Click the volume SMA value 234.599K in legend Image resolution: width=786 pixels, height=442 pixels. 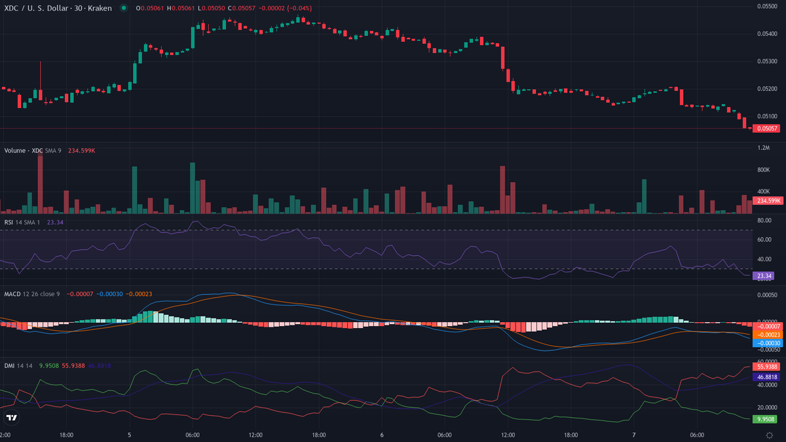point(82,151)
